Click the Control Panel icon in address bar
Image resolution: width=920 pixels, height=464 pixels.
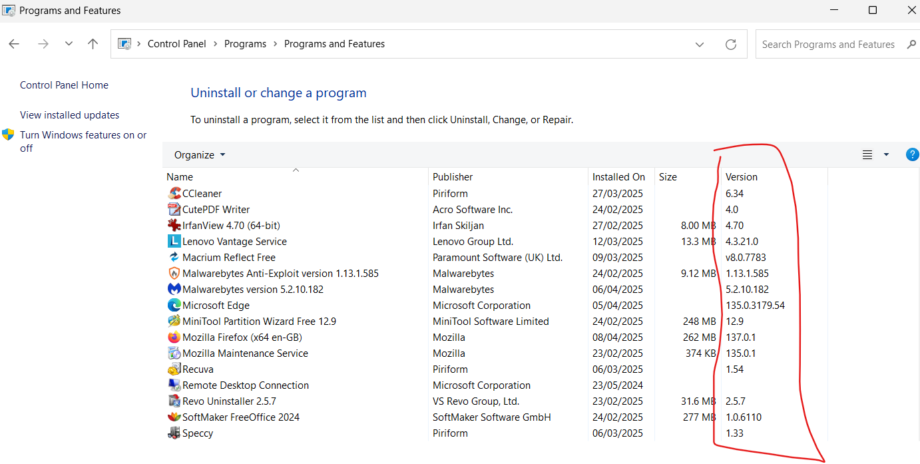point(124,44)
